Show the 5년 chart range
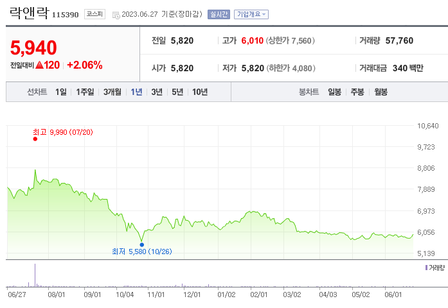The width and height of the screenshot is (448, 308). [177, 92]
